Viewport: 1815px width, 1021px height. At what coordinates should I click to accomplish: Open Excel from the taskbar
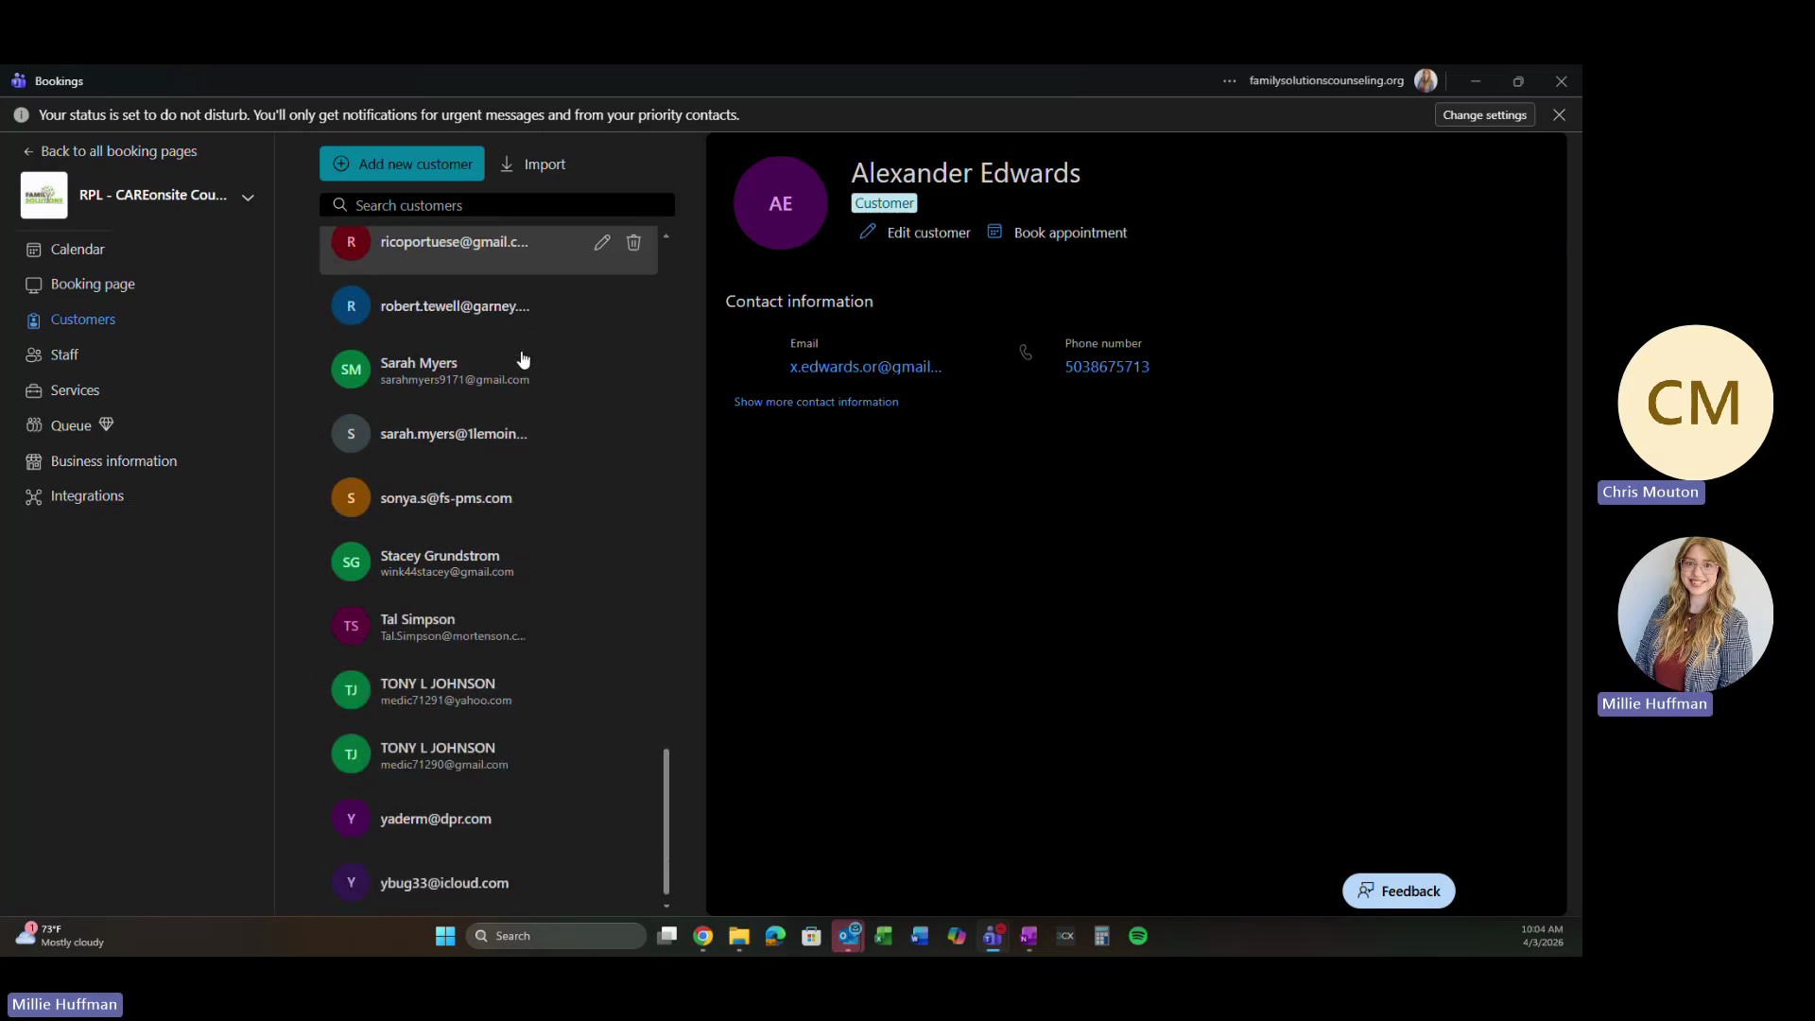coord(884,936)
